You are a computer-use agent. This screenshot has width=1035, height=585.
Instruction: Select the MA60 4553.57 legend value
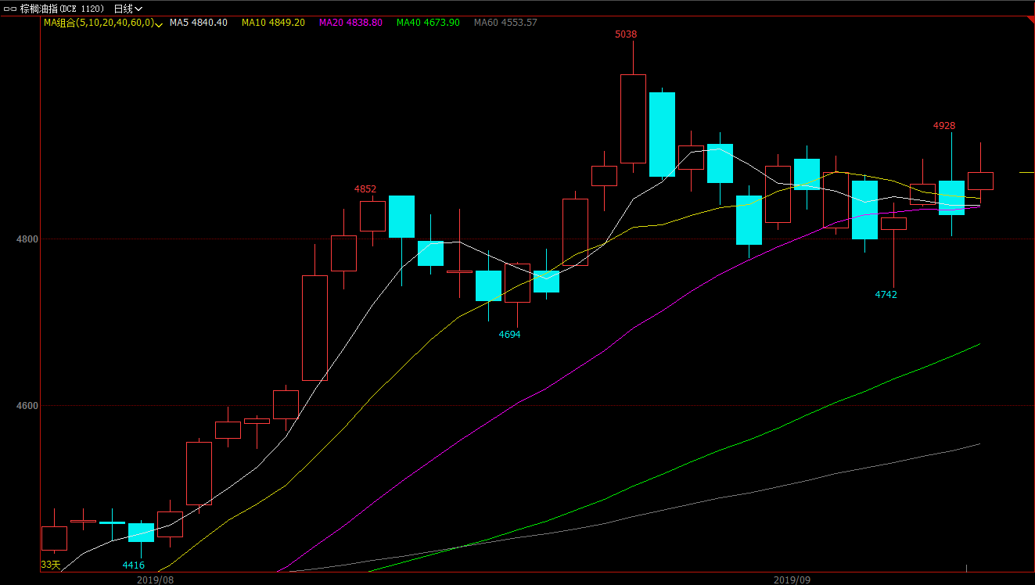tap(505, 23)
